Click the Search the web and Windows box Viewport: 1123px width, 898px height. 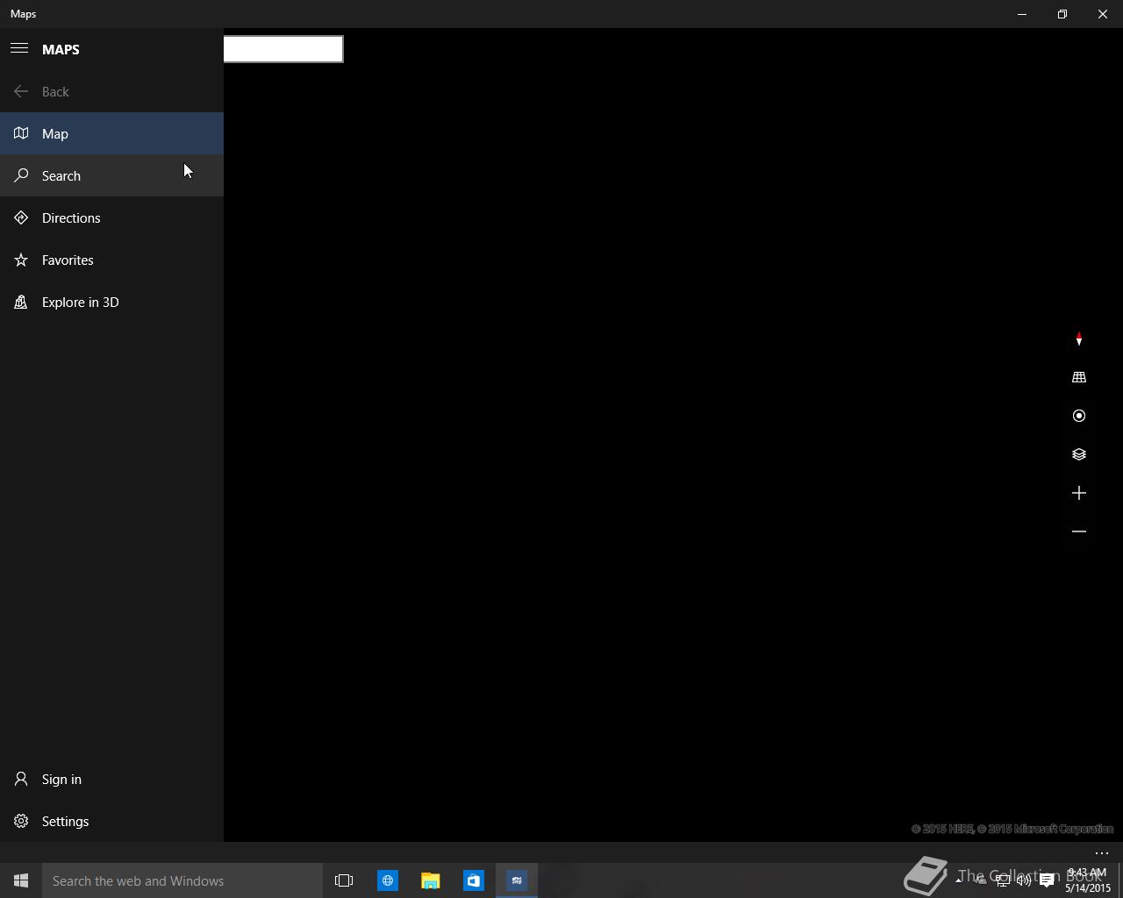point(182,880)
